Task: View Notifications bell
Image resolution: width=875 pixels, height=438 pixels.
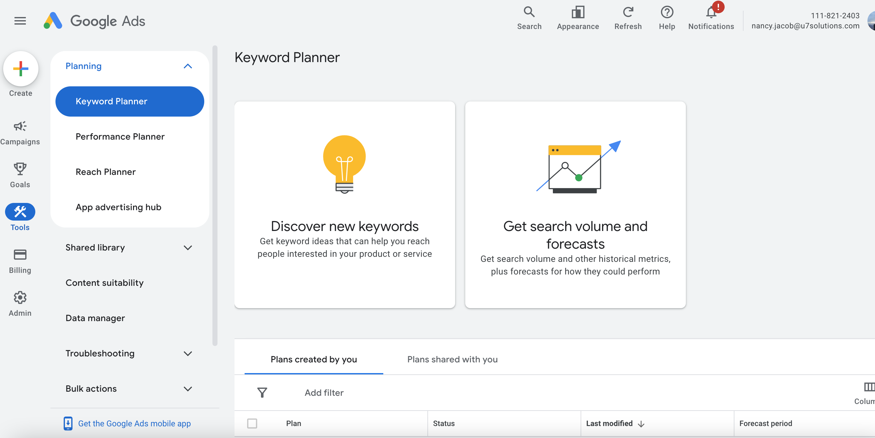Action: [711, 18]
